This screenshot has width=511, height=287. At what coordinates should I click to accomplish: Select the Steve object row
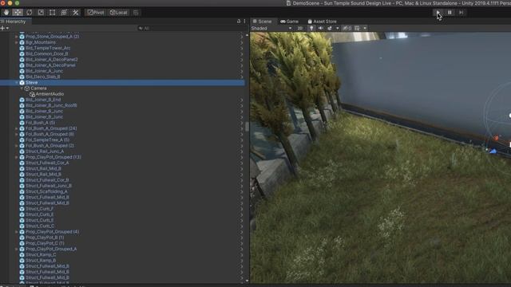[122, 83]
